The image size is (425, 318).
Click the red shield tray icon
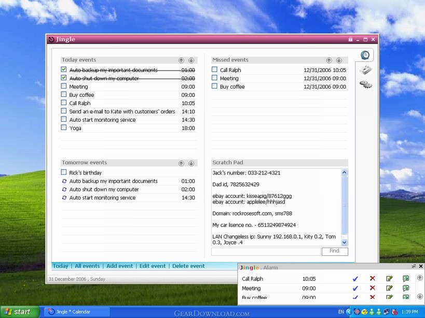(394, 312)
